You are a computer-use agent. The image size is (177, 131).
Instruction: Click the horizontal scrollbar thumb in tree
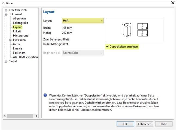[x=20, y=116]
